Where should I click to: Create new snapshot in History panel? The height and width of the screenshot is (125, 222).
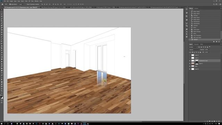pyautogui.click(x=216, y=42)
